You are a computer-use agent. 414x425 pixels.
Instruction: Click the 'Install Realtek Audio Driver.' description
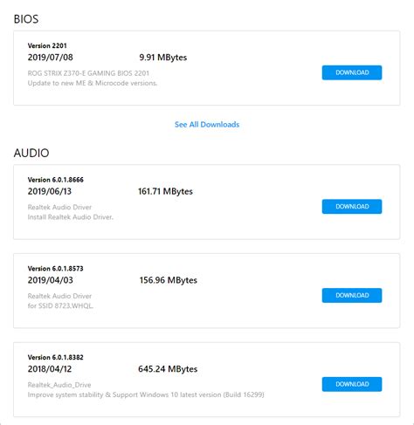click(x=71, y=217)
